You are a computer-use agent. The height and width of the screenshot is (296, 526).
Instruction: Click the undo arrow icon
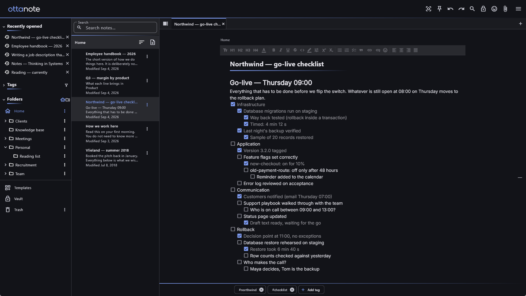click(450, 9)
